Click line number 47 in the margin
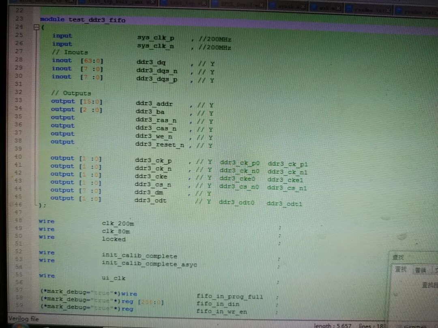 point(18,212)
